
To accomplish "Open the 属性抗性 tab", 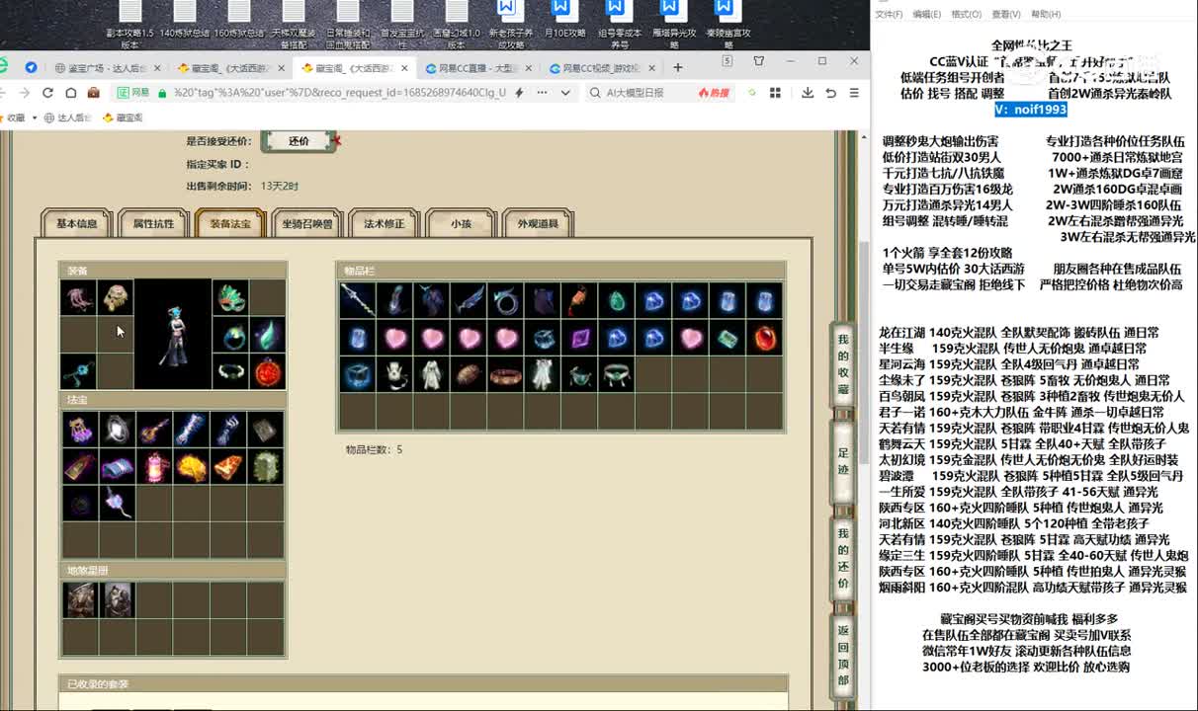I will pyautogui.click(x=153, y=223).
